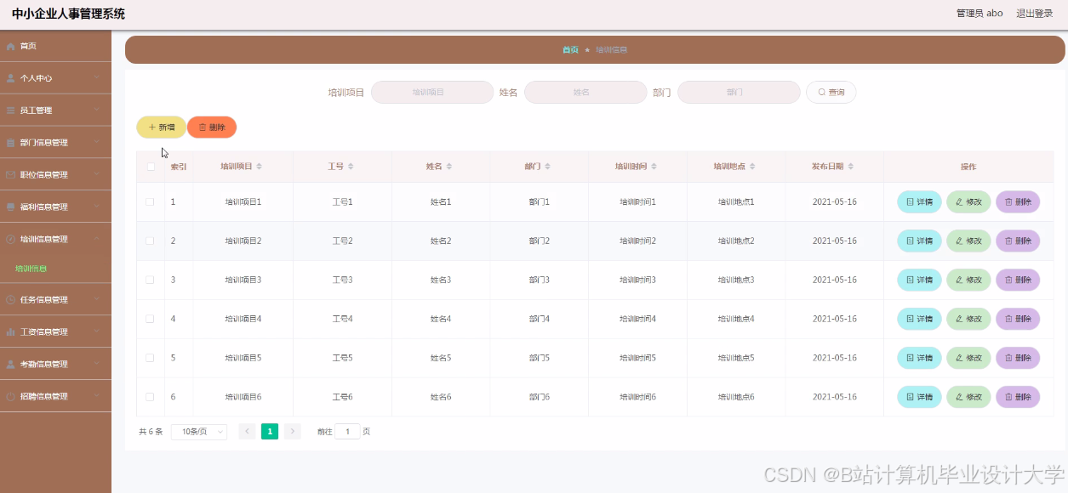The width and height of the screenshot is (1068, 493).
Task: Go to previous page arrow
Action: click(248, 432)
